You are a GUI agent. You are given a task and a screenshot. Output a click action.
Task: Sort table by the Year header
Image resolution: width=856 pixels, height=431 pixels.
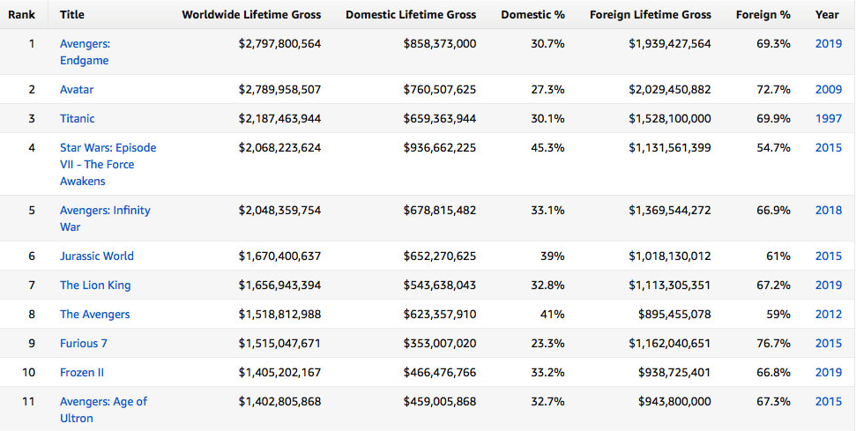[827, 14]
